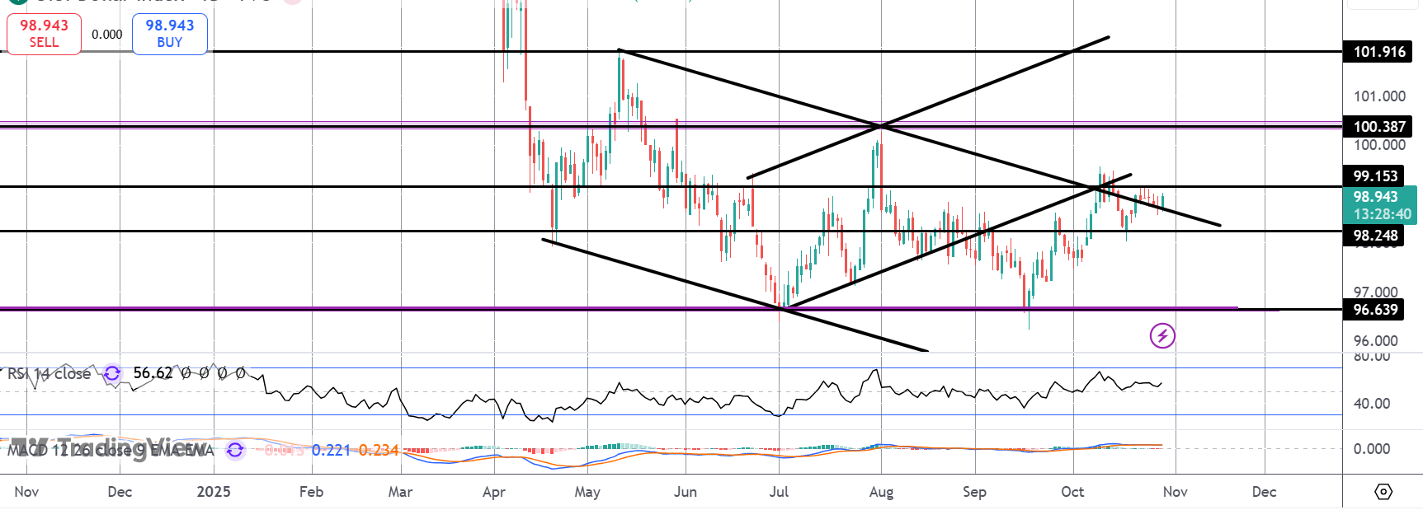Open chart settings via the hexagon icon
The width and height of the screenshot is (1423, 510).
[x=1383, y=492]
